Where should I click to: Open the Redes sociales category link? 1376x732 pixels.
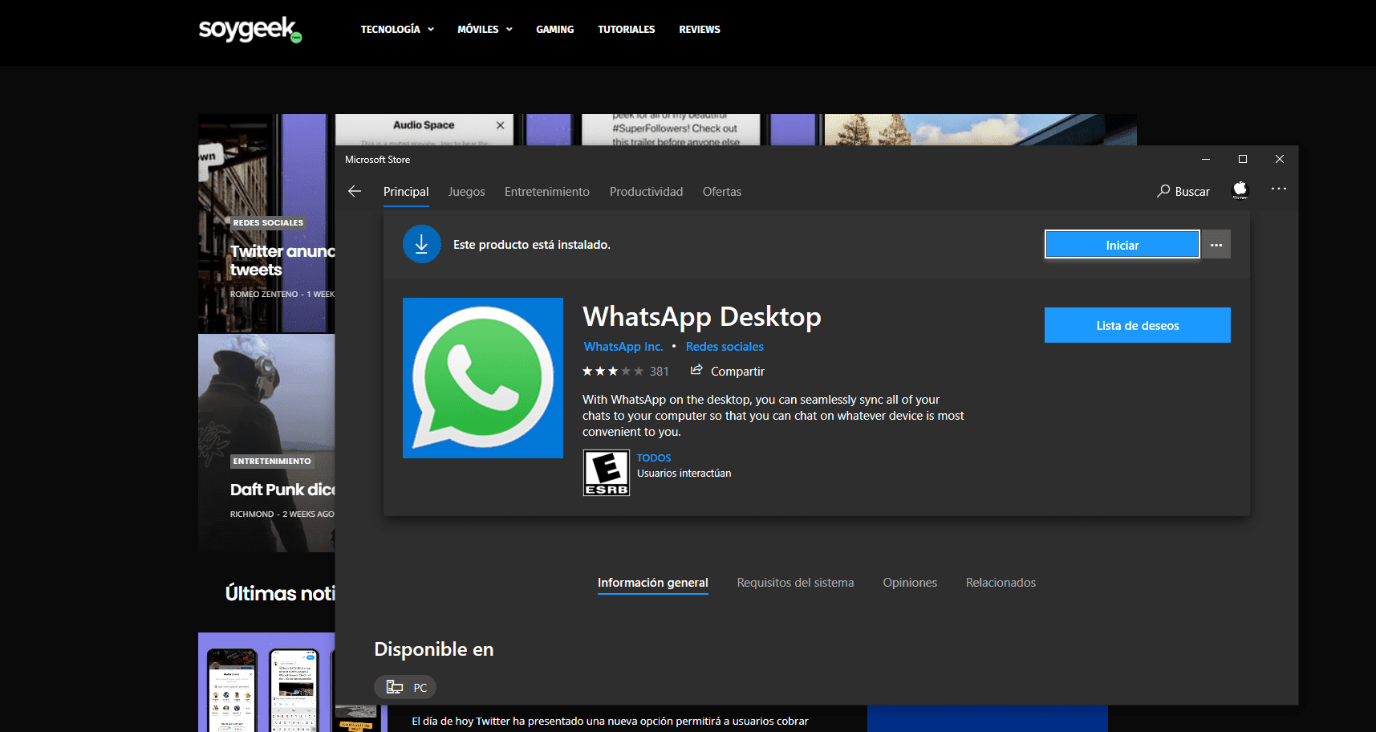pos(725,347)
